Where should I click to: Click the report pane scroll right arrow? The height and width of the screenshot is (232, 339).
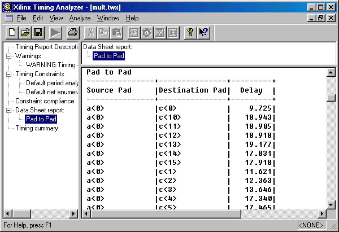(322, 214)
